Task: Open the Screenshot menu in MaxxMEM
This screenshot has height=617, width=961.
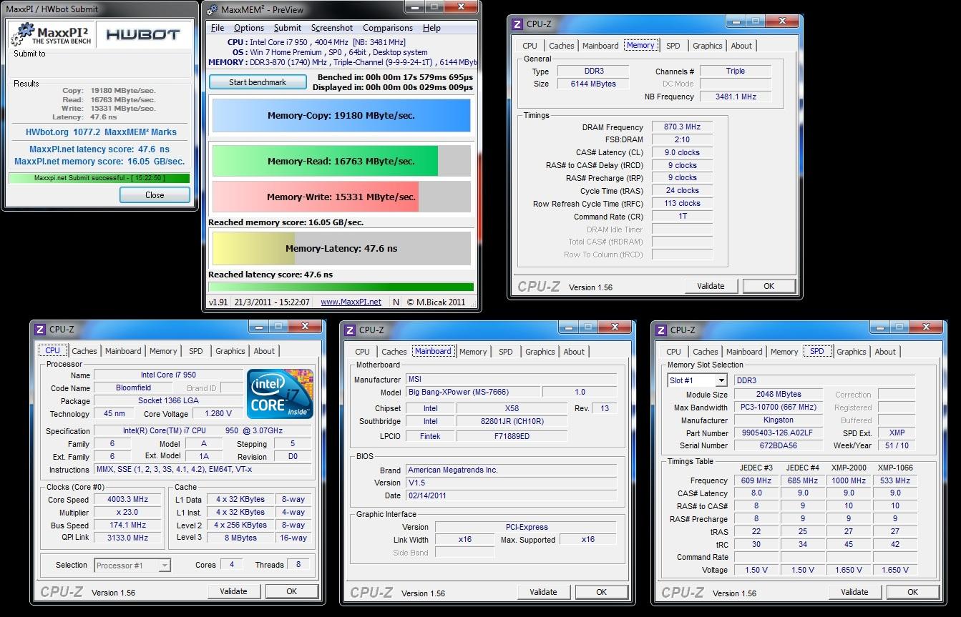Action: tap(332, 28)
